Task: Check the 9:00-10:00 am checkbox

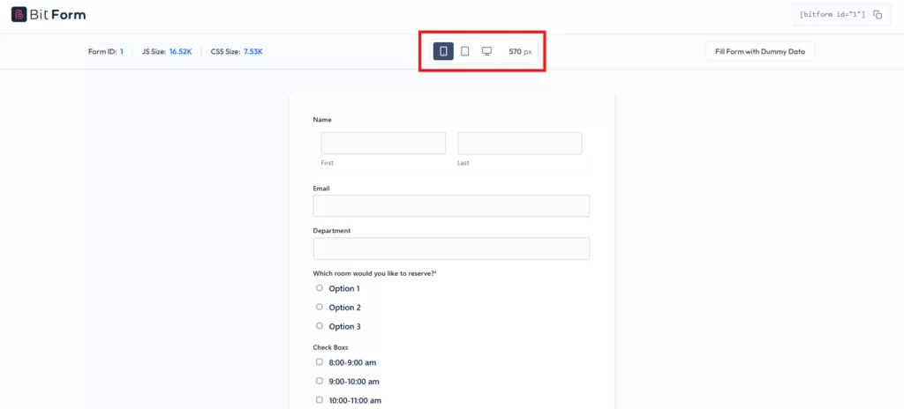Action: [x=320, y=381]
